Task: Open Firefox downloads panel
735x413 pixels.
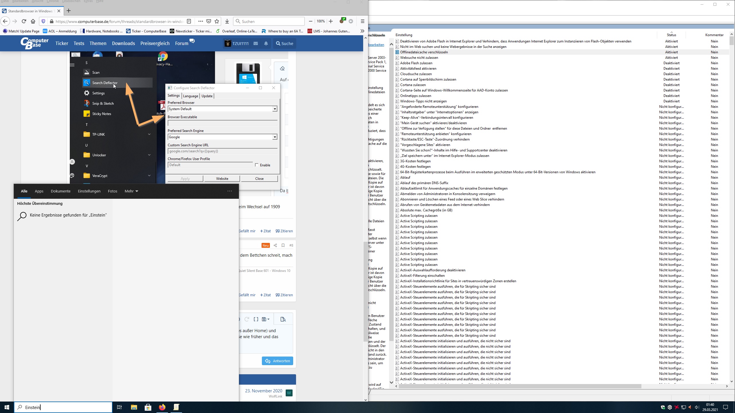Action: 227,21
